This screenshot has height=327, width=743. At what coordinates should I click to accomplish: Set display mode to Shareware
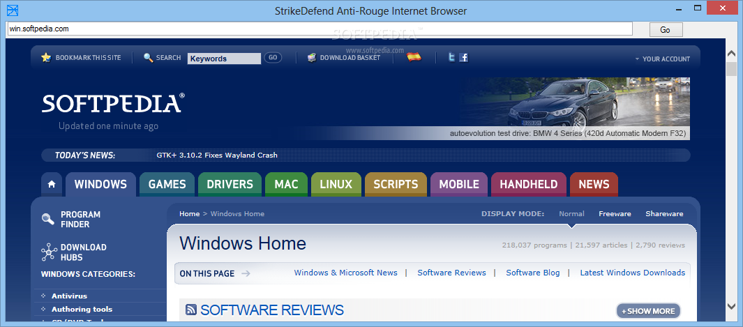[664, 214]
